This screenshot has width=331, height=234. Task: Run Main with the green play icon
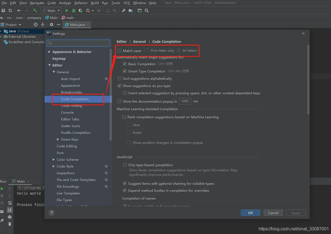coord(67,11)
